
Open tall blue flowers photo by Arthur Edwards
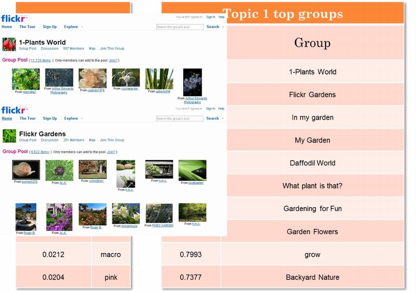pyautogui.click(x=193, y=83)
